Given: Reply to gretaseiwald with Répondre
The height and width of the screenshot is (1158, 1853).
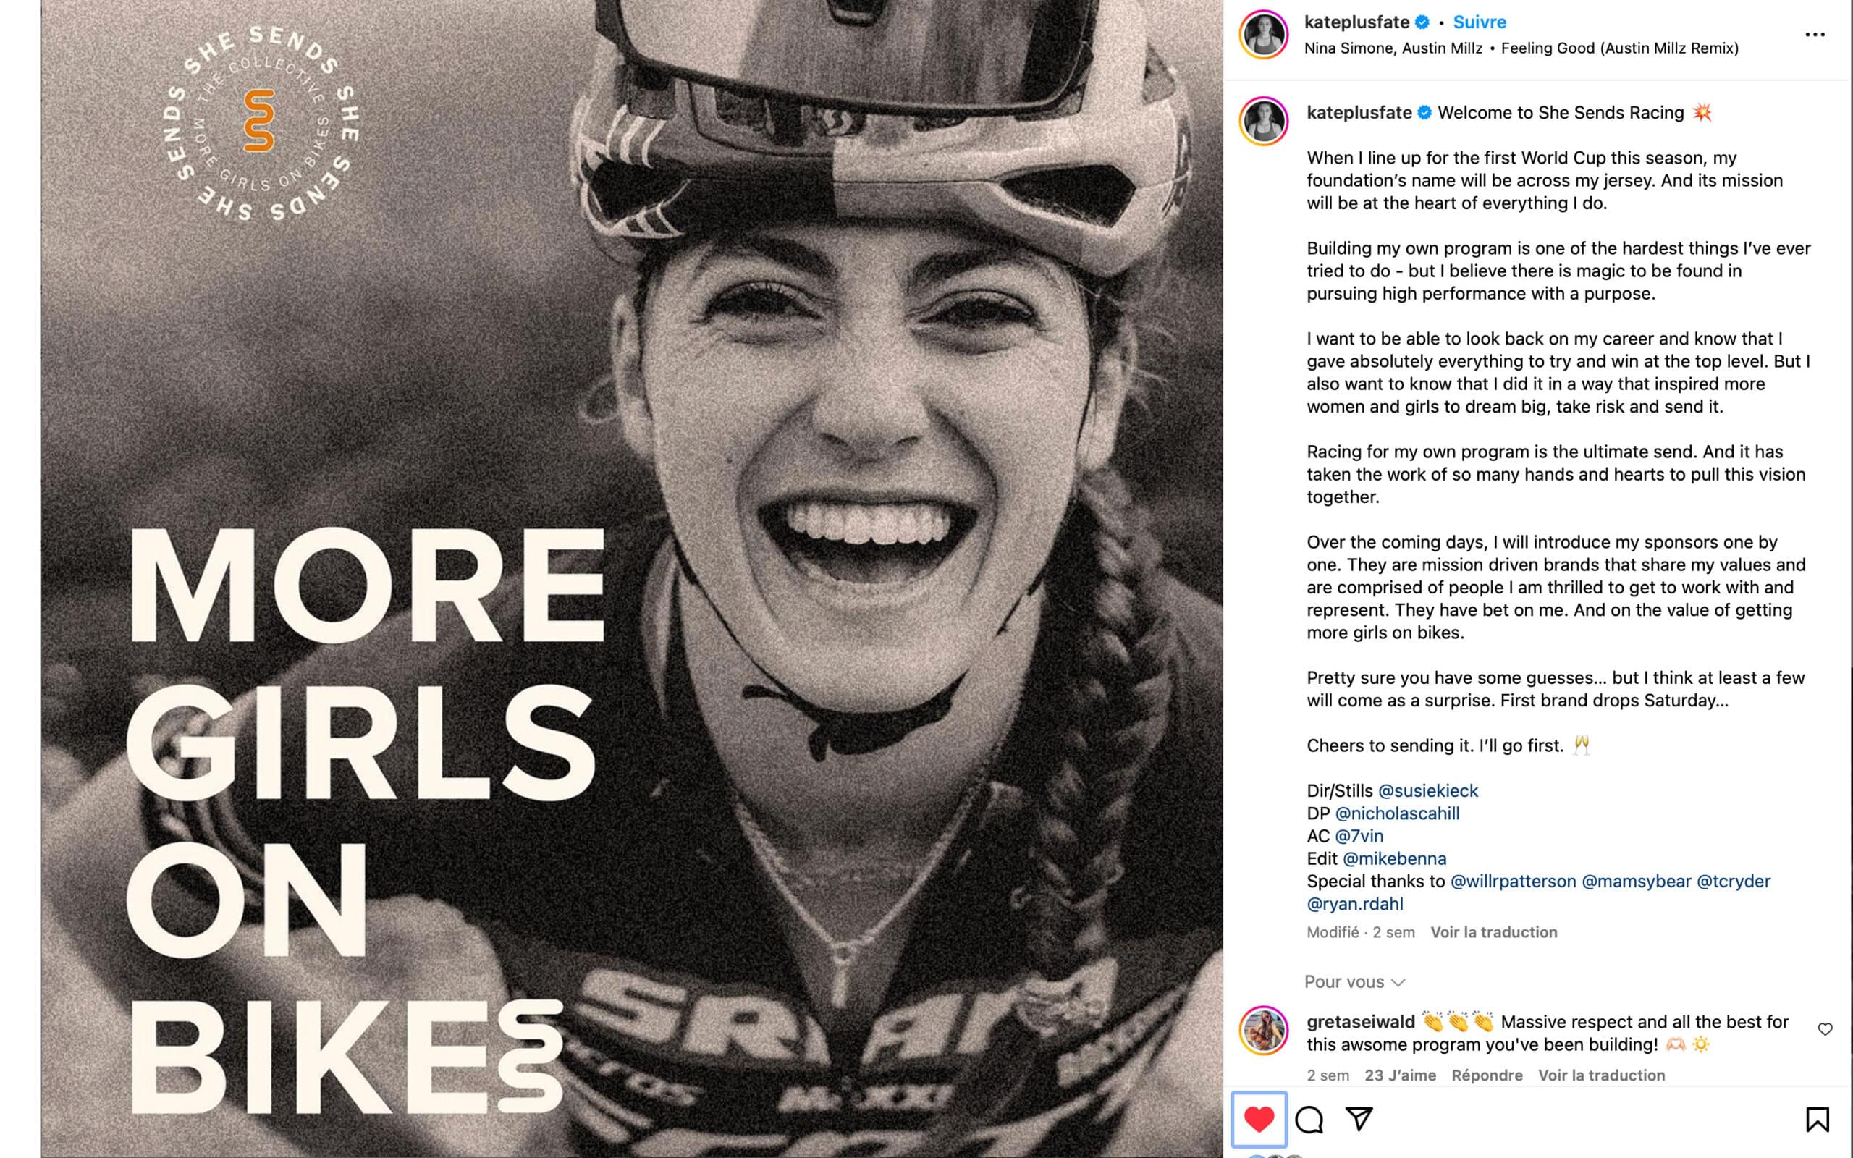Looking at the screenshot, I should (x=1487, y=1075).
